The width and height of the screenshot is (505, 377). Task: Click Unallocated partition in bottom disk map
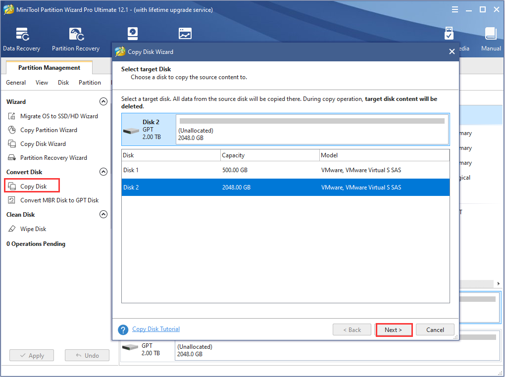click(337, 350)
